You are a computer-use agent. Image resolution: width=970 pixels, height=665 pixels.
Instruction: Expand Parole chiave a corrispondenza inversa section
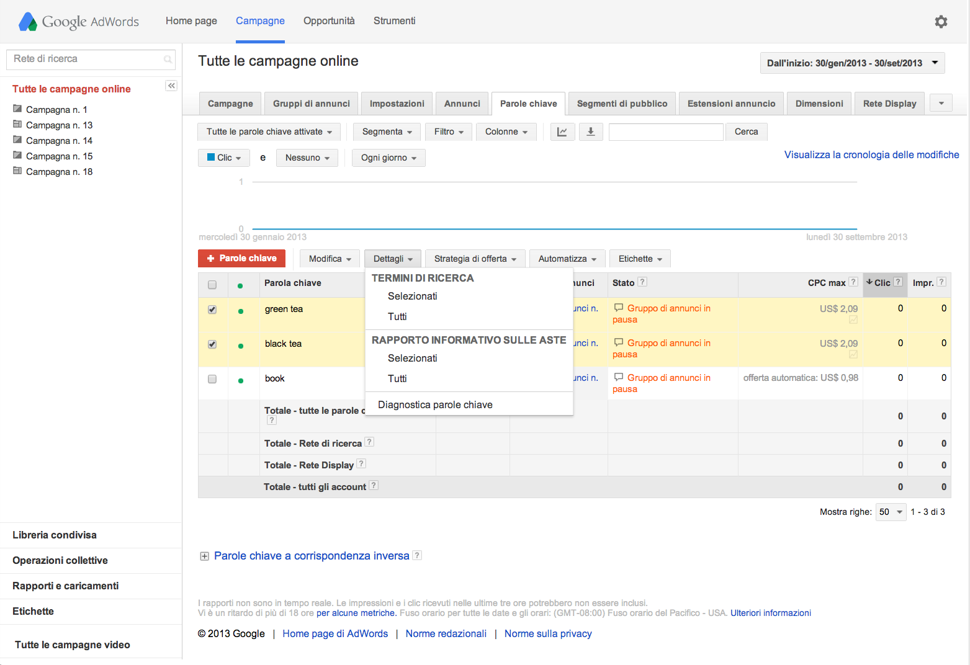204,556
